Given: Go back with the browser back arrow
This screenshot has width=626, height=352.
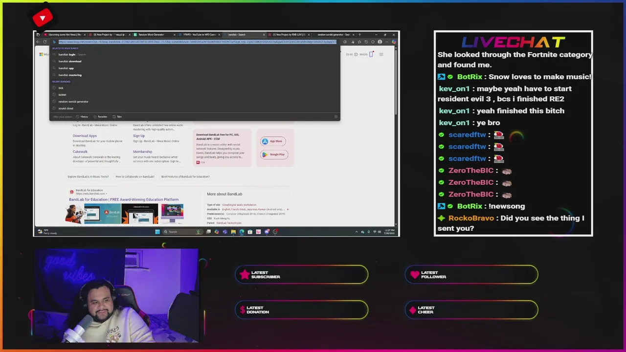Looking at the screenshot, I should (38, 42).
